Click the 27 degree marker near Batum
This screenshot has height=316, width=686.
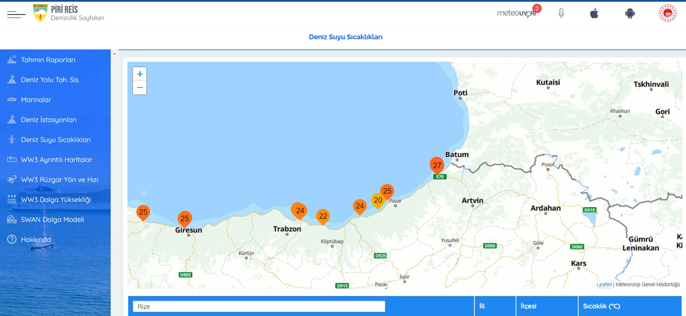(x=437, y=165)
